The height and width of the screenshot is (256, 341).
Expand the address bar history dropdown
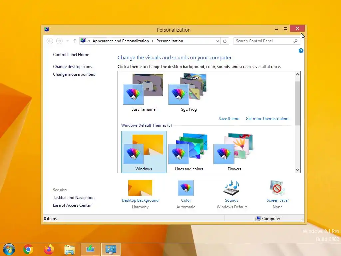click(217, 41)
